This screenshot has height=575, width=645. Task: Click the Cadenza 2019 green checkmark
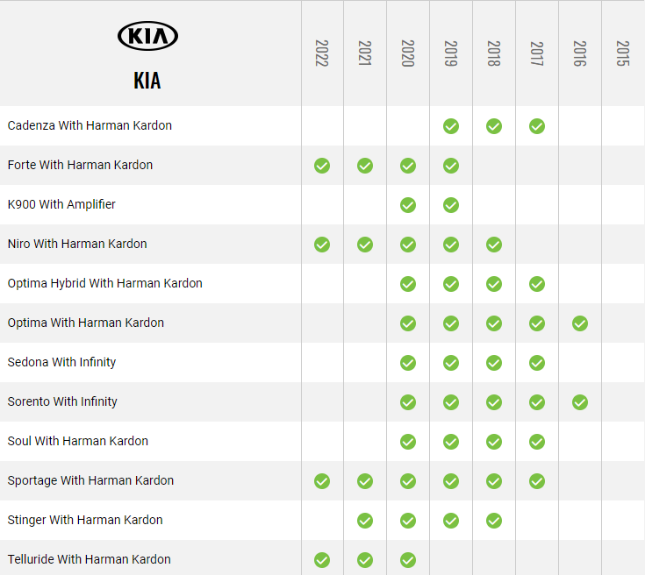click(x=451, y=126)
